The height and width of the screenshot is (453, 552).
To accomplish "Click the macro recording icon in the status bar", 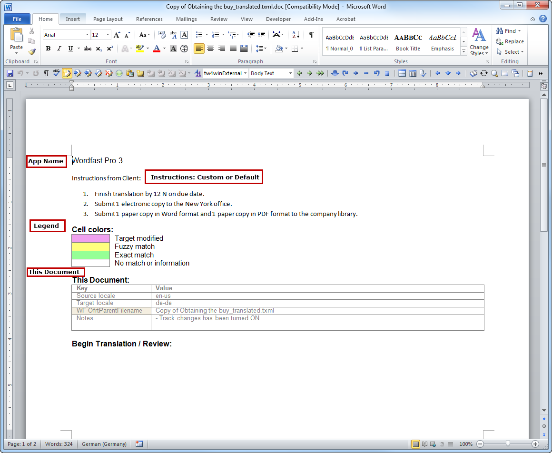I will pyautogui.click(x=139, y=444).
